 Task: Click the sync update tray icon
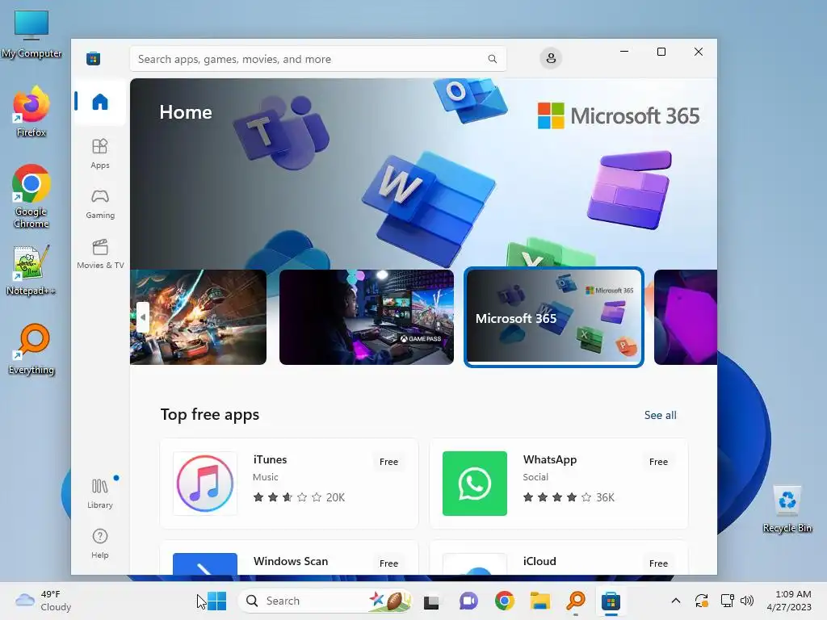coord(702,601)
